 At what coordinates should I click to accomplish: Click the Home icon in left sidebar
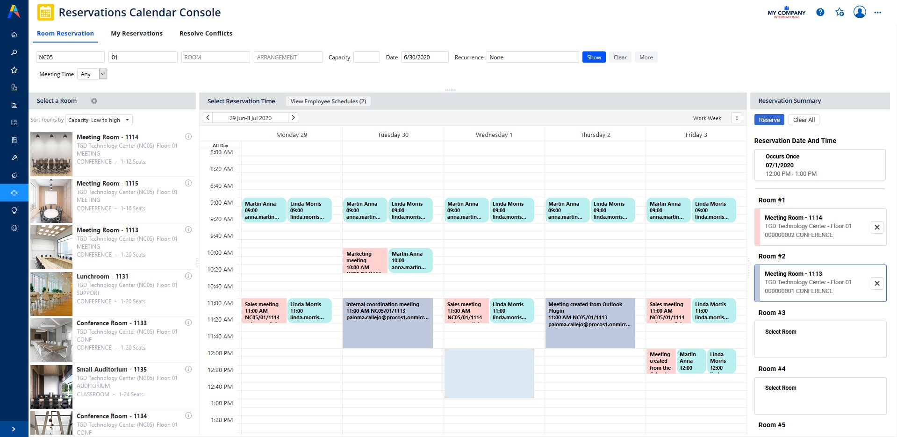tap(14, 35)
